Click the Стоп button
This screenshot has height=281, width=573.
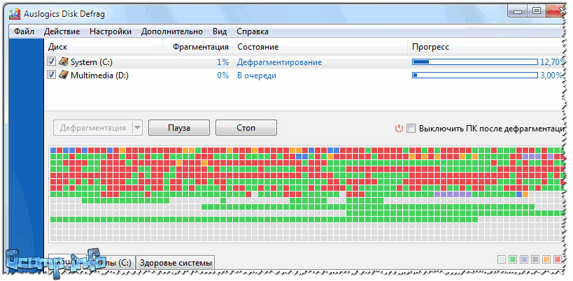pyautogui.click(x=246, y=128)
